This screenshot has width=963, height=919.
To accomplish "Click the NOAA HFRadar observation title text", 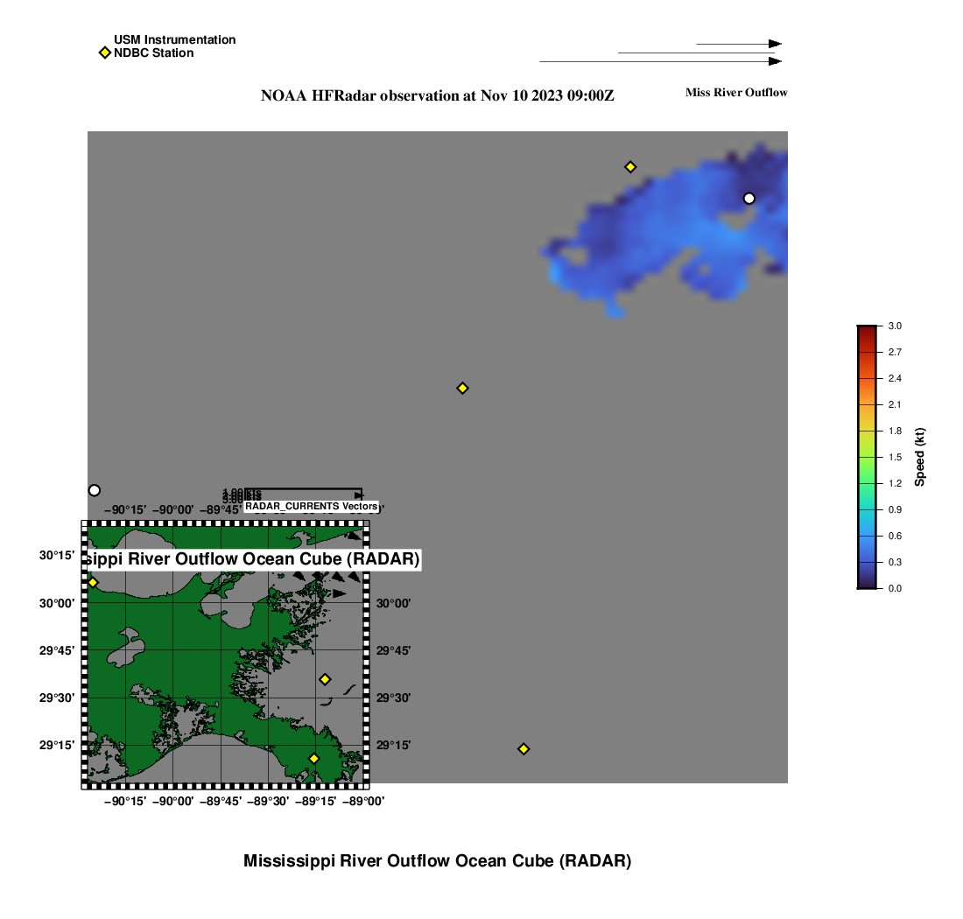I will pyautogui.click(x=437, y=95).
